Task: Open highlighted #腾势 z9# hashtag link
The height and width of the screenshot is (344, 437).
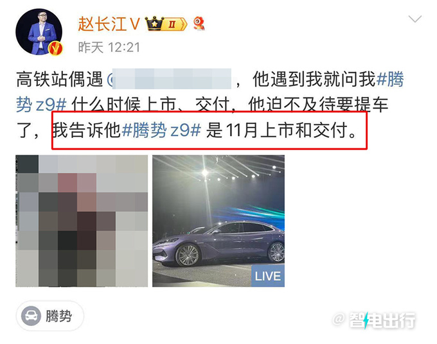Action: pyautogui.click(x=161, y=130)
